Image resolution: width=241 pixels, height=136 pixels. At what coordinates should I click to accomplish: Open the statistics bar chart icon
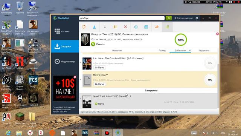tap(157, 27)
